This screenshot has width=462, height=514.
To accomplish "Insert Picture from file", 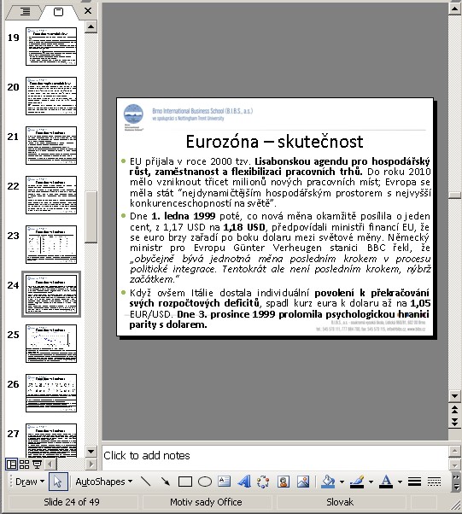I will click(x=303, y=482).
